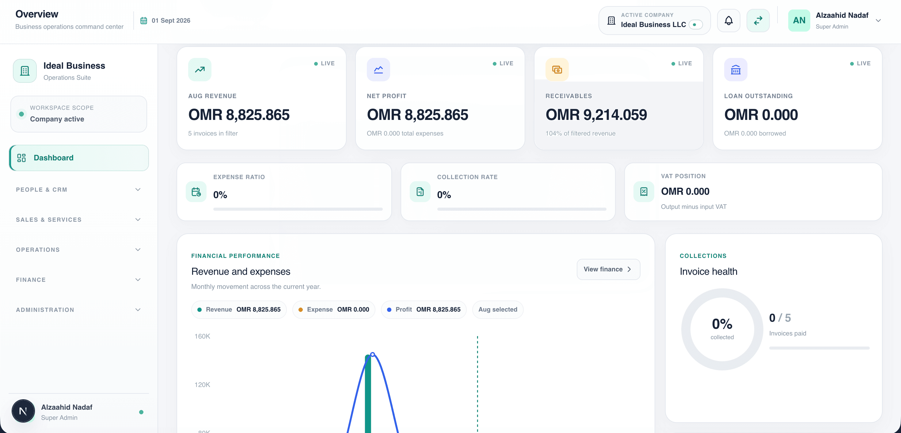Click the LIVE badge on Receivables card
Screen dimensions: 901x433
(x=681, y=63)
